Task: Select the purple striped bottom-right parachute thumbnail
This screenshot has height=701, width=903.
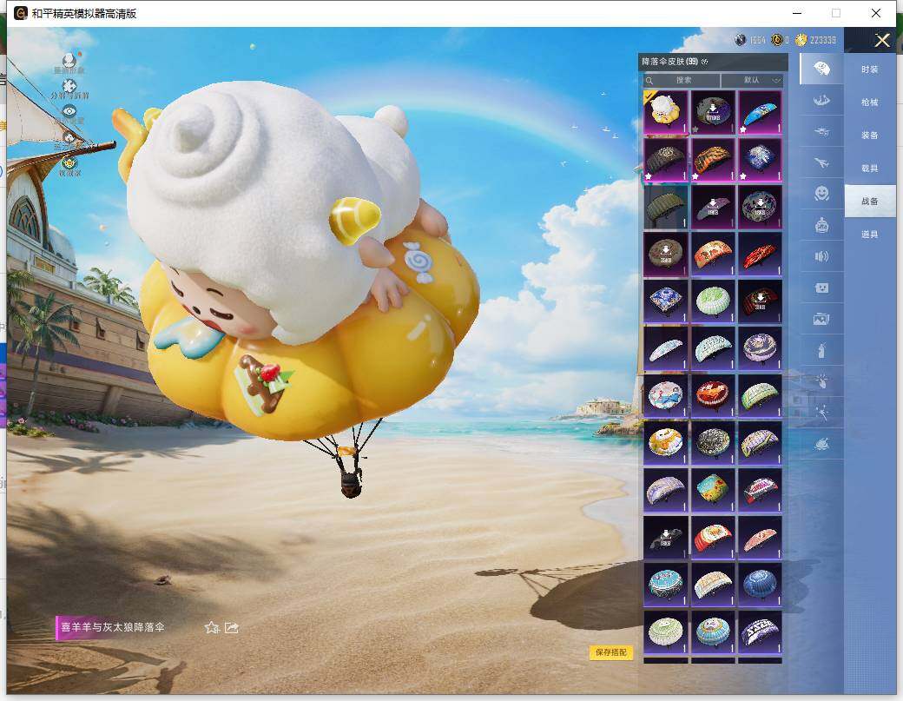Action: (x=761, y=632)
